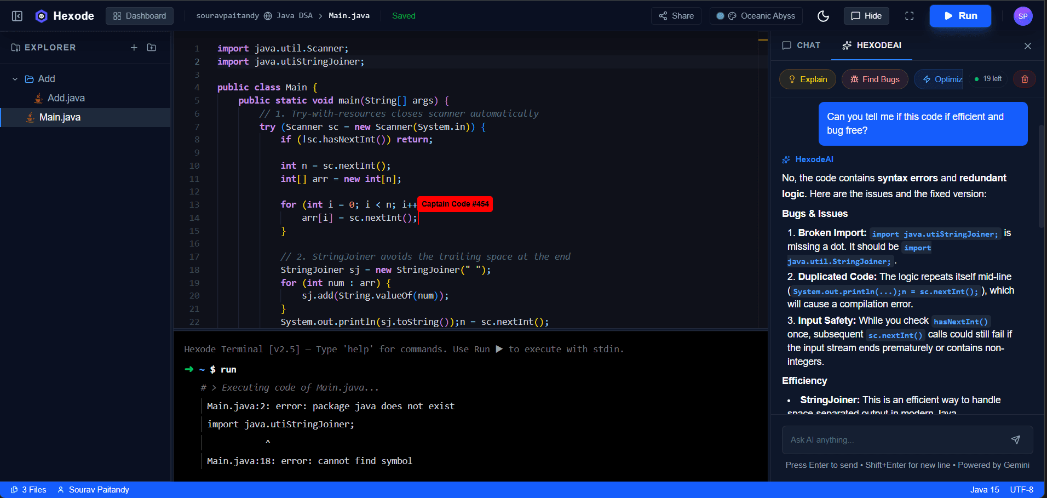Click the Saved status label
Screen dimensions: 1047x498
[x=404, y=16]
